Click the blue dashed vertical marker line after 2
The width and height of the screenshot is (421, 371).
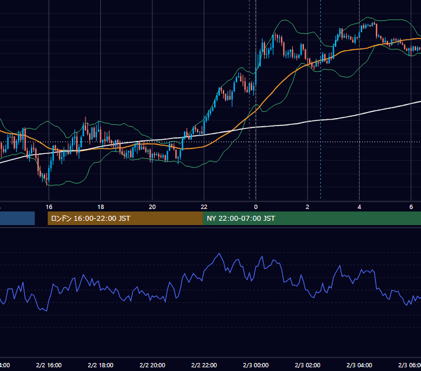point(320,99)
